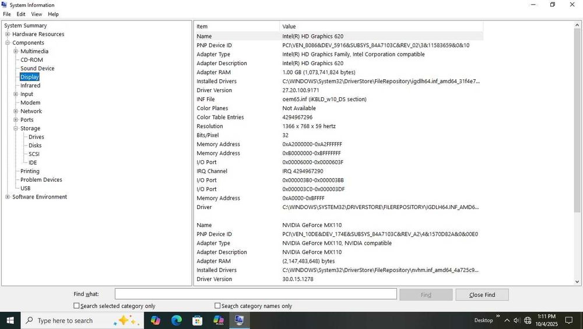Expand the Network node

point(16,111)
